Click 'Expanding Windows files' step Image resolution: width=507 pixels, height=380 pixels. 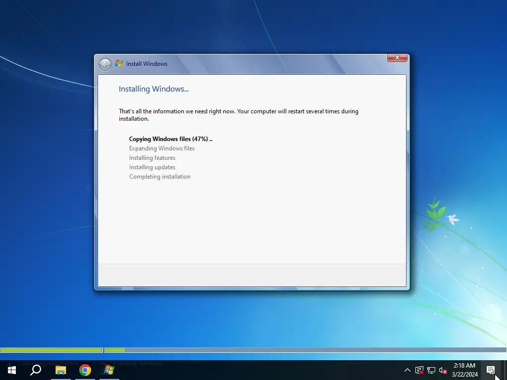(162, 148)
